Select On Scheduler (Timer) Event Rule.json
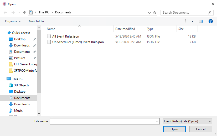 pyautogui.click(x=78, y=42)
